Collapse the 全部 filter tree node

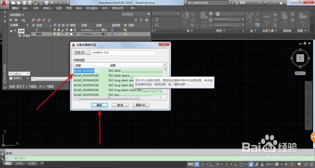11,31
